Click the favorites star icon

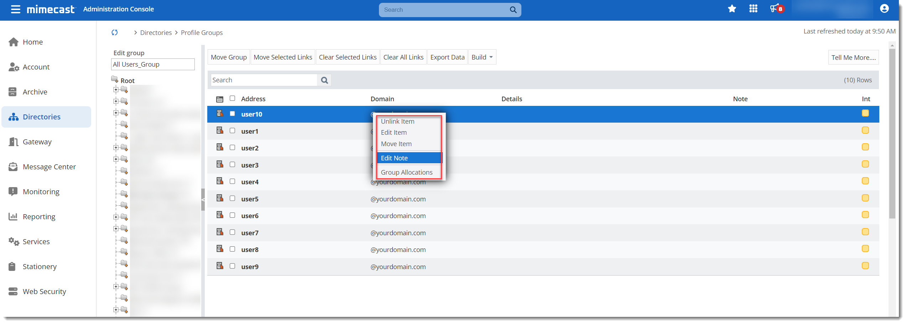731,9
